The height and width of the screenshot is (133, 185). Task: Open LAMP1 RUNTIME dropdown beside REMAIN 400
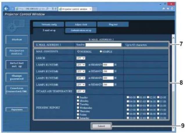click(x=81, y=65)
